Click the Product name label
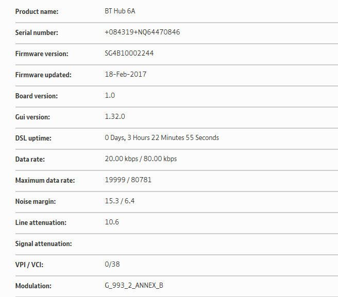Screen dimensions: 338x297 pyautogui.click(x=37, y=12)
